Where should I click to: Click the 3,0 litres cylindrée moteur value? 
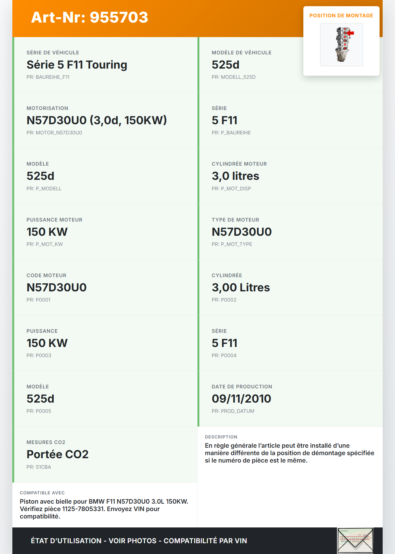[x=235, y=176]
